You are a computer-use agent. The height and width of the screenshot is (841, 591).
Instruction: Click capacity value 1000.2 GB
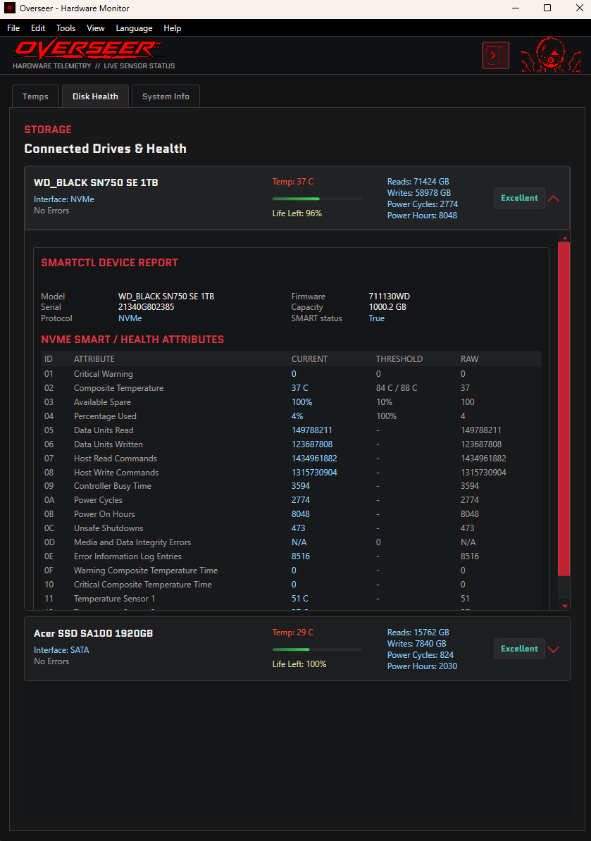click(387, 307)
